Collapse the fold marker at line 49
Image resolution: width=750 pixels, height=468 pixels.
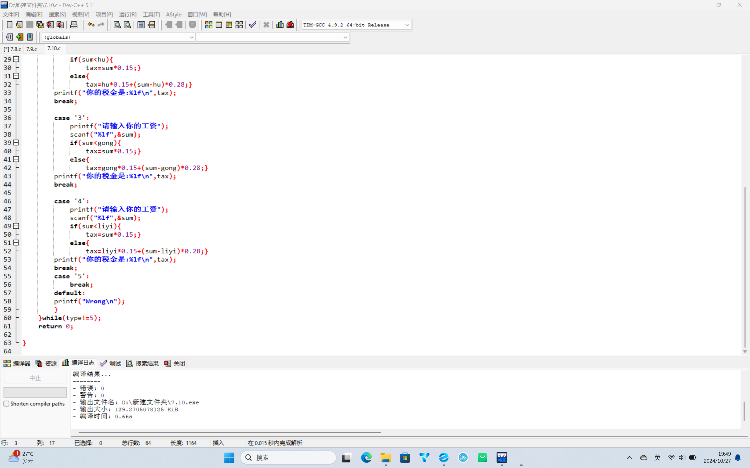(x=16, y=226)
